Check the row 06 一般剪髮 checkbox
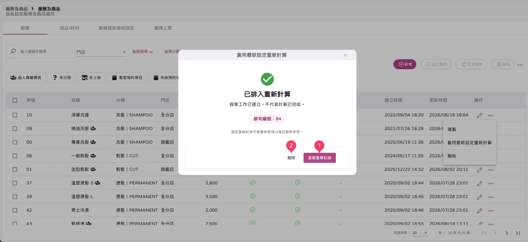This screenshot has width=528, height=242. coord(15,155)
